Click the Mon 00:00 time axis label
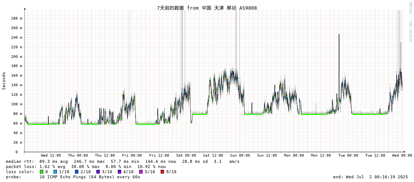 click(294, 155)
